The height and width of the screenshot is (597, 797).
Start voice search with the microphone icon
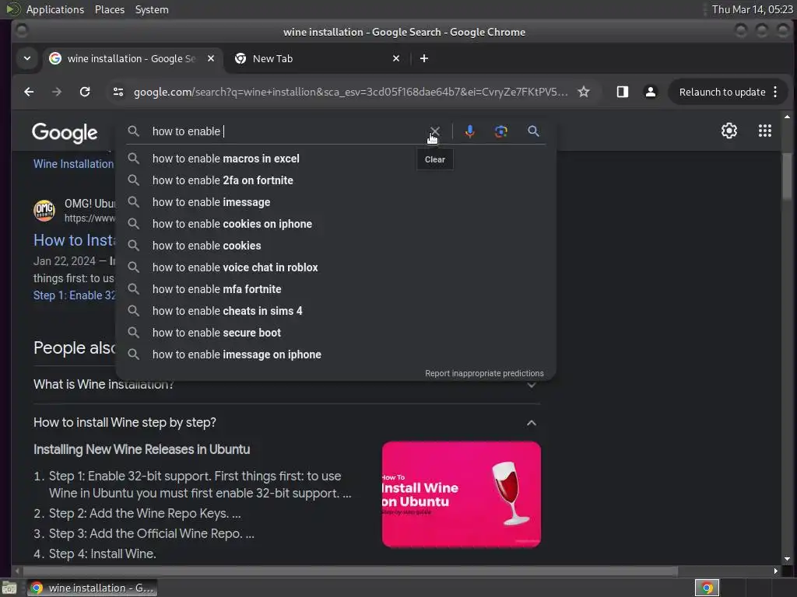pyautogui.click(x=469, y=131)
